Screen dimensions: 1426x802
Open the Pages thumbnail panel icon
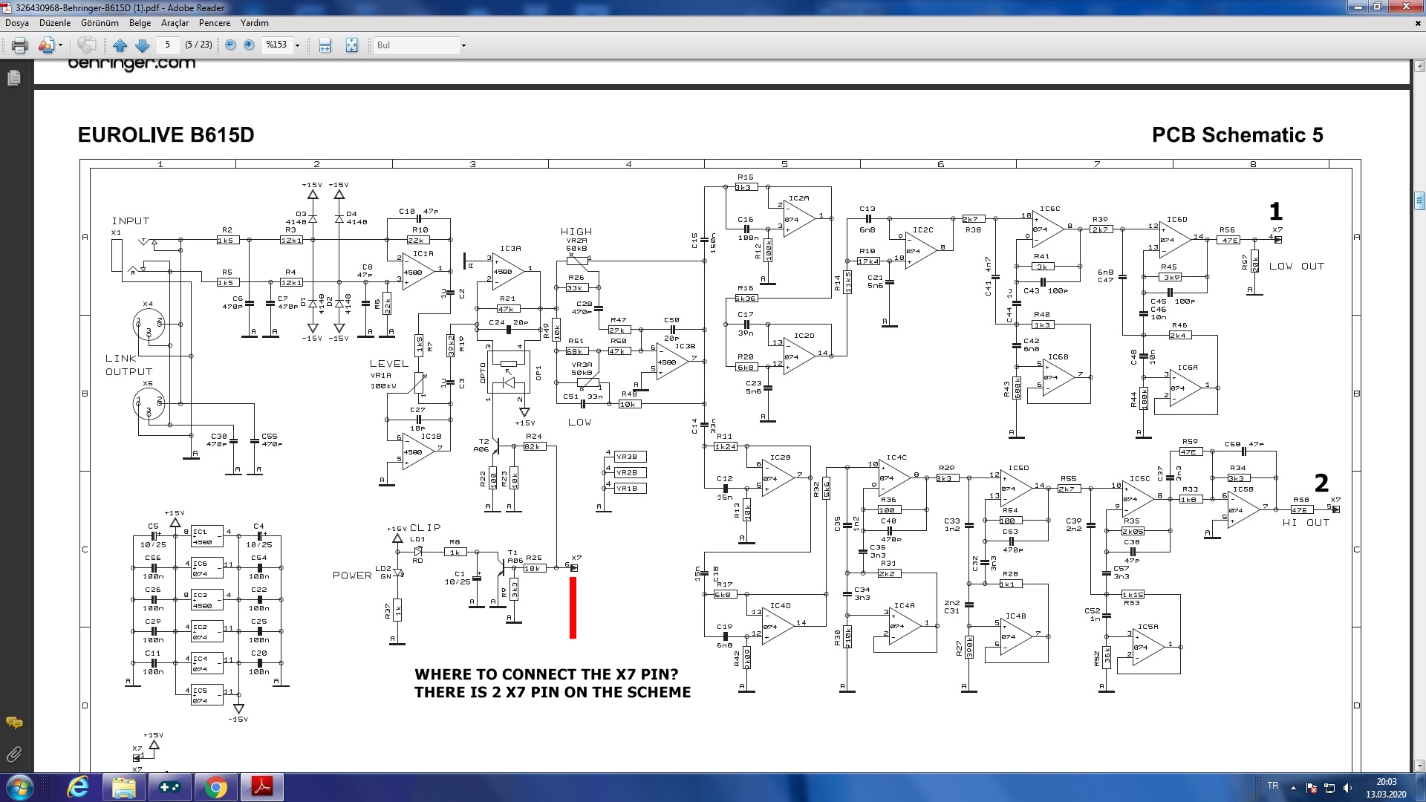point(14,77)
